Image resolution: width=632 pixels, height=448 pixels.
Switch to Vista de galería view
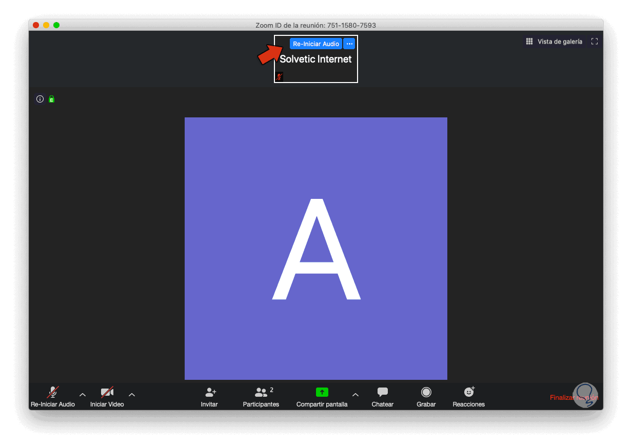coord(554,42)
